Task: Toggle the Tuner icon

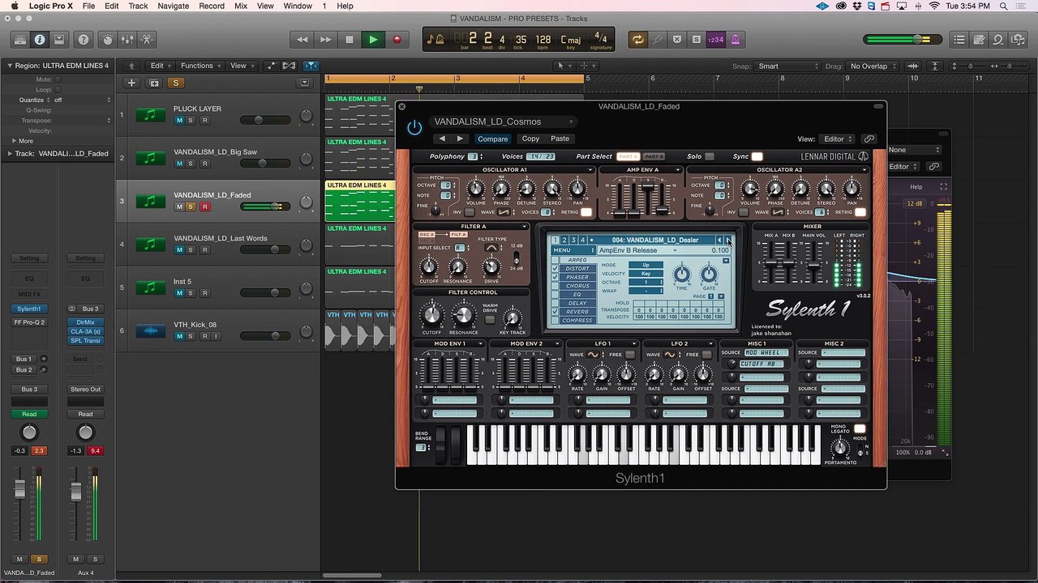Action: [658, 39]
